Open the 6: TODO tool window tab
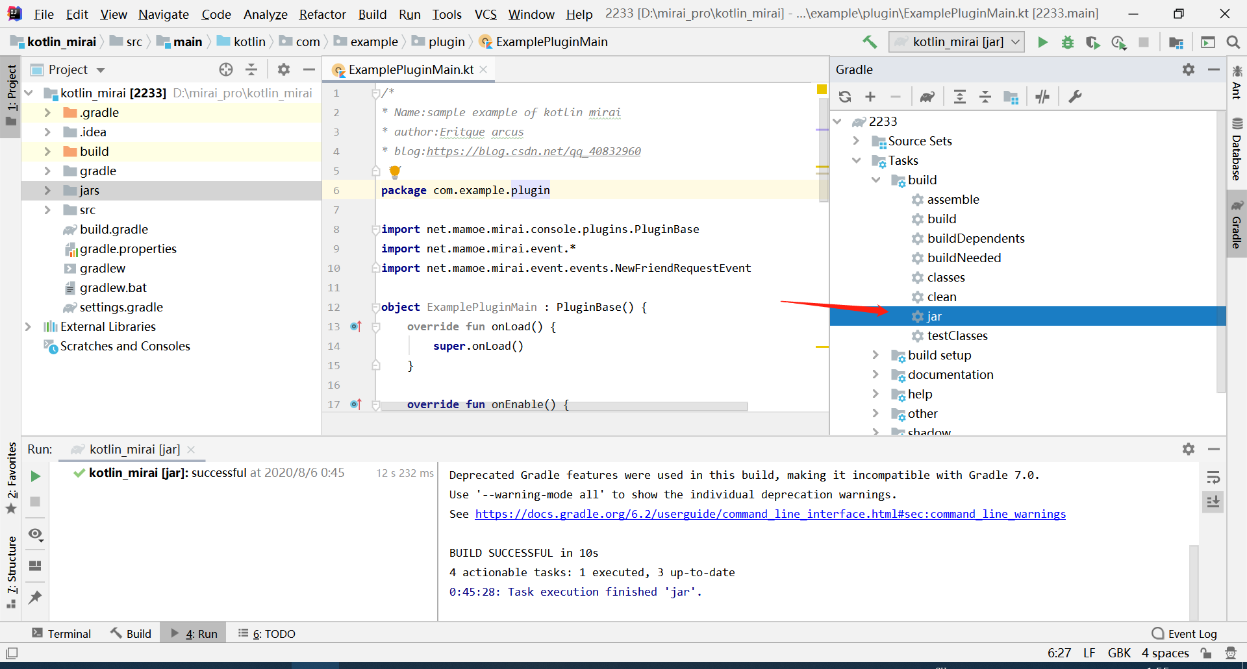Image resolution: width=1247 pixels, height=669 pixels. (x=267, y=634)
